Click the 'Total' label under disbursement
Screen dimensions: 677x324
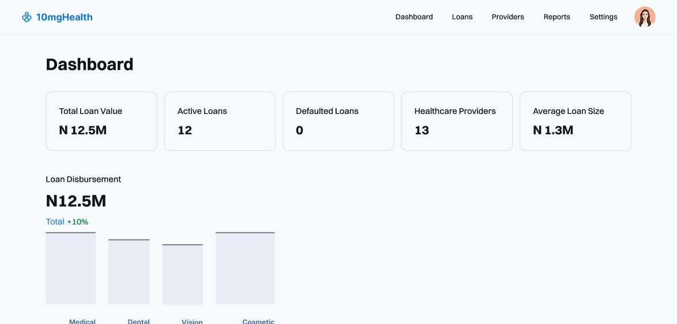[x=55, y=222]
